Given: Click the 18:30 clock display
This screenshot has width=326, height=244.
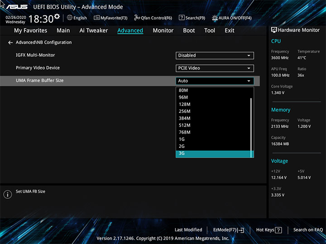Looking at the screenshot, I should pyautogui.click(x=41, y=19).
